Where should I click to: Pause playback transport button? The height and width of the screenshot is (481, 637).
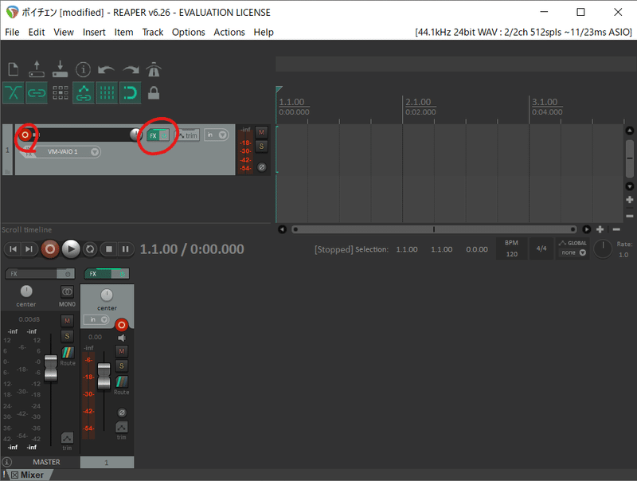point(126,249)
